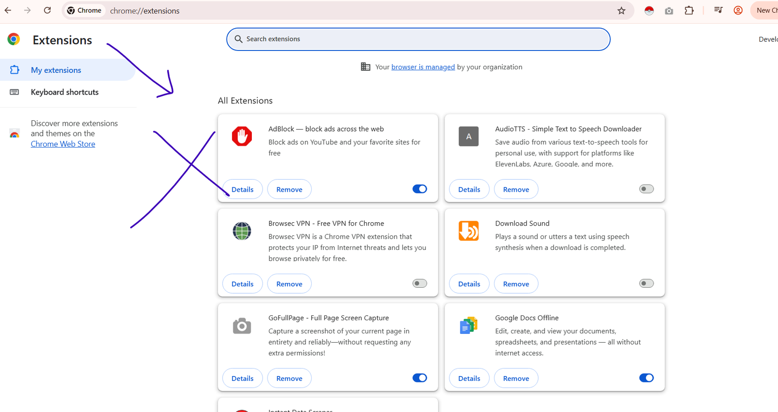Screen dimensions: 778x412
Task: Click the AdBlock red hand icon
Action: (x=242, y=136)
